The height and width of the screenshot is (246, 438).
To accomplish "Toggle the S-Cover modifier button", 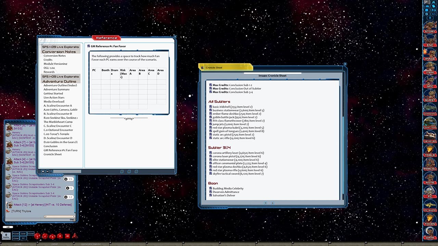I will 30,234.
